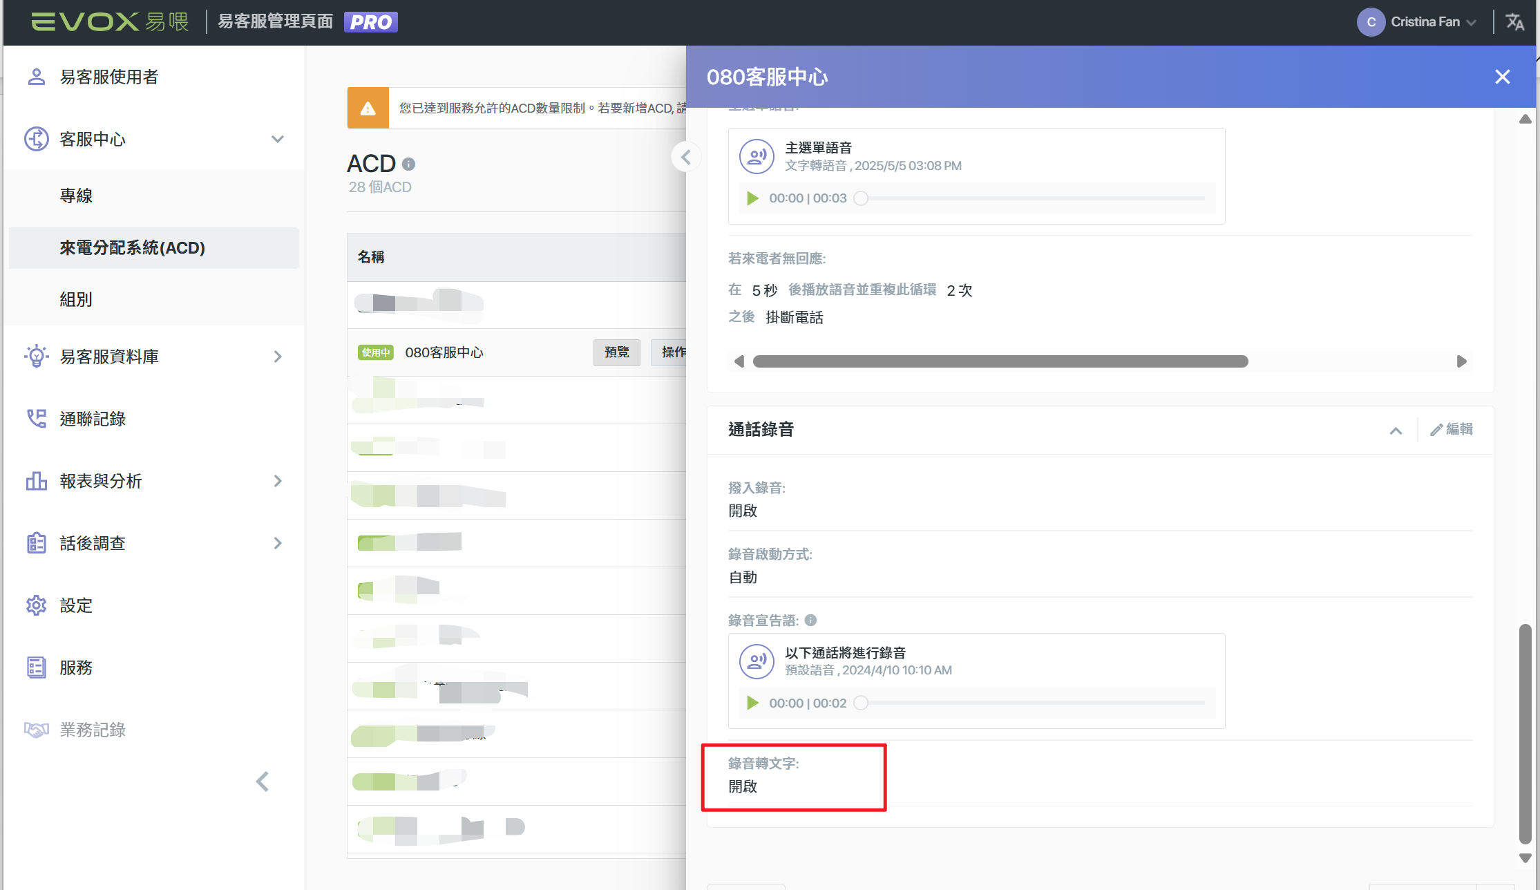The image size is (1540, 890).
Task: Open the language translate icon
Action: tap(1515, 22)
